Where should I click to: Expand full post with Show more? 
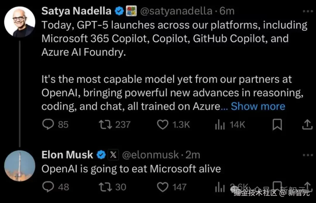click(x=258, y=106)
